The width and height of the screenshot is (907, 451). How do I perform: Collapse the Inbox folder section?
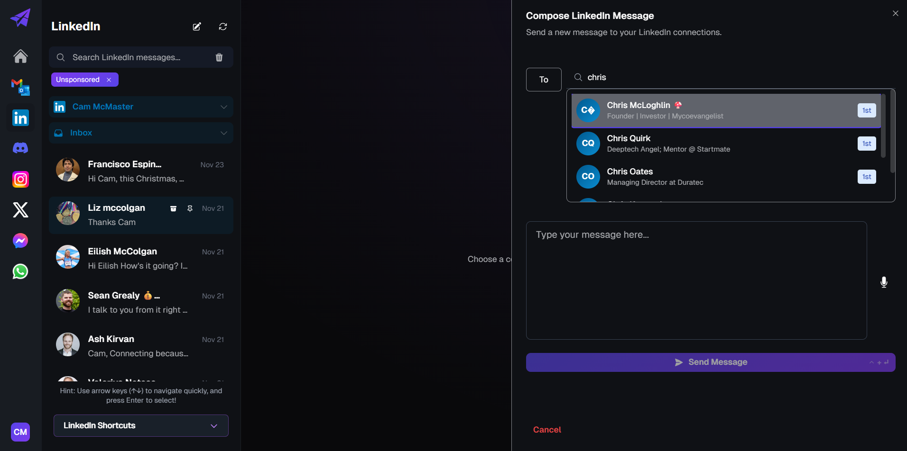point(223,133)
